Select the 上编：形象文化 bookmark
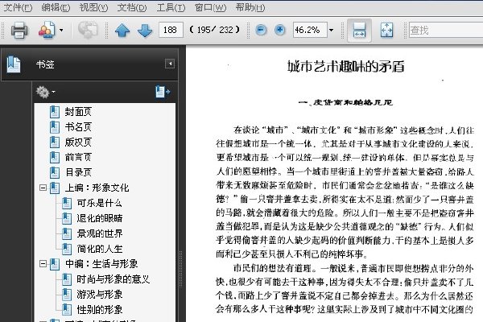 (x=97, y=188)
